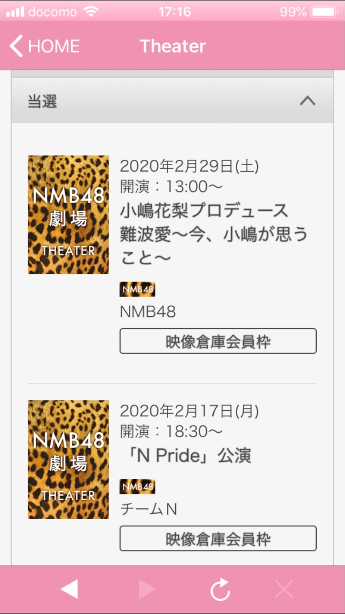Tap the small NMB48 badge under the Feb 29 show
This screenshot has width=345, height=614.
click(x=137, y=289)
